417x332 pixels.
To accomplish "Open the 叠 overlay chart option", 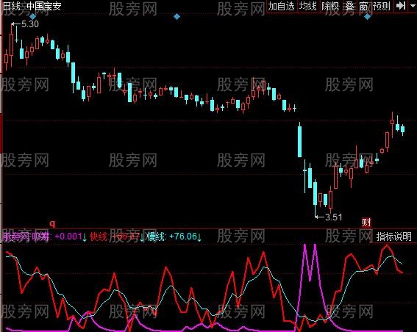I will pyautogui.click(x=350, y=6).
